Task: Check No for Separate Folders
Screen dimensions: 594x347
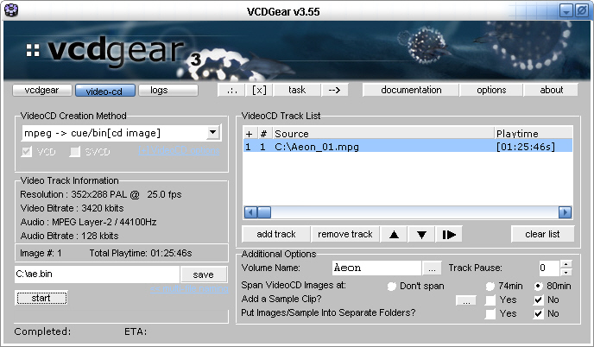Action: [x=539, y=313]
